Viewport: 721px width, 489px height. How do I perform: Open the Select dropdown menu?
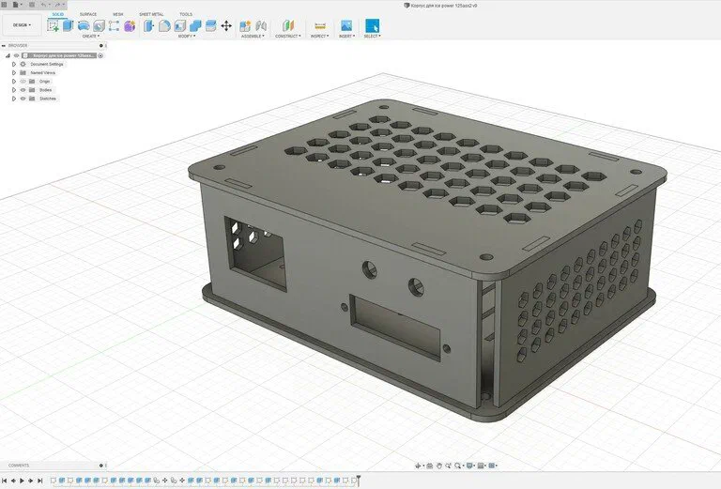click(372, 36)
